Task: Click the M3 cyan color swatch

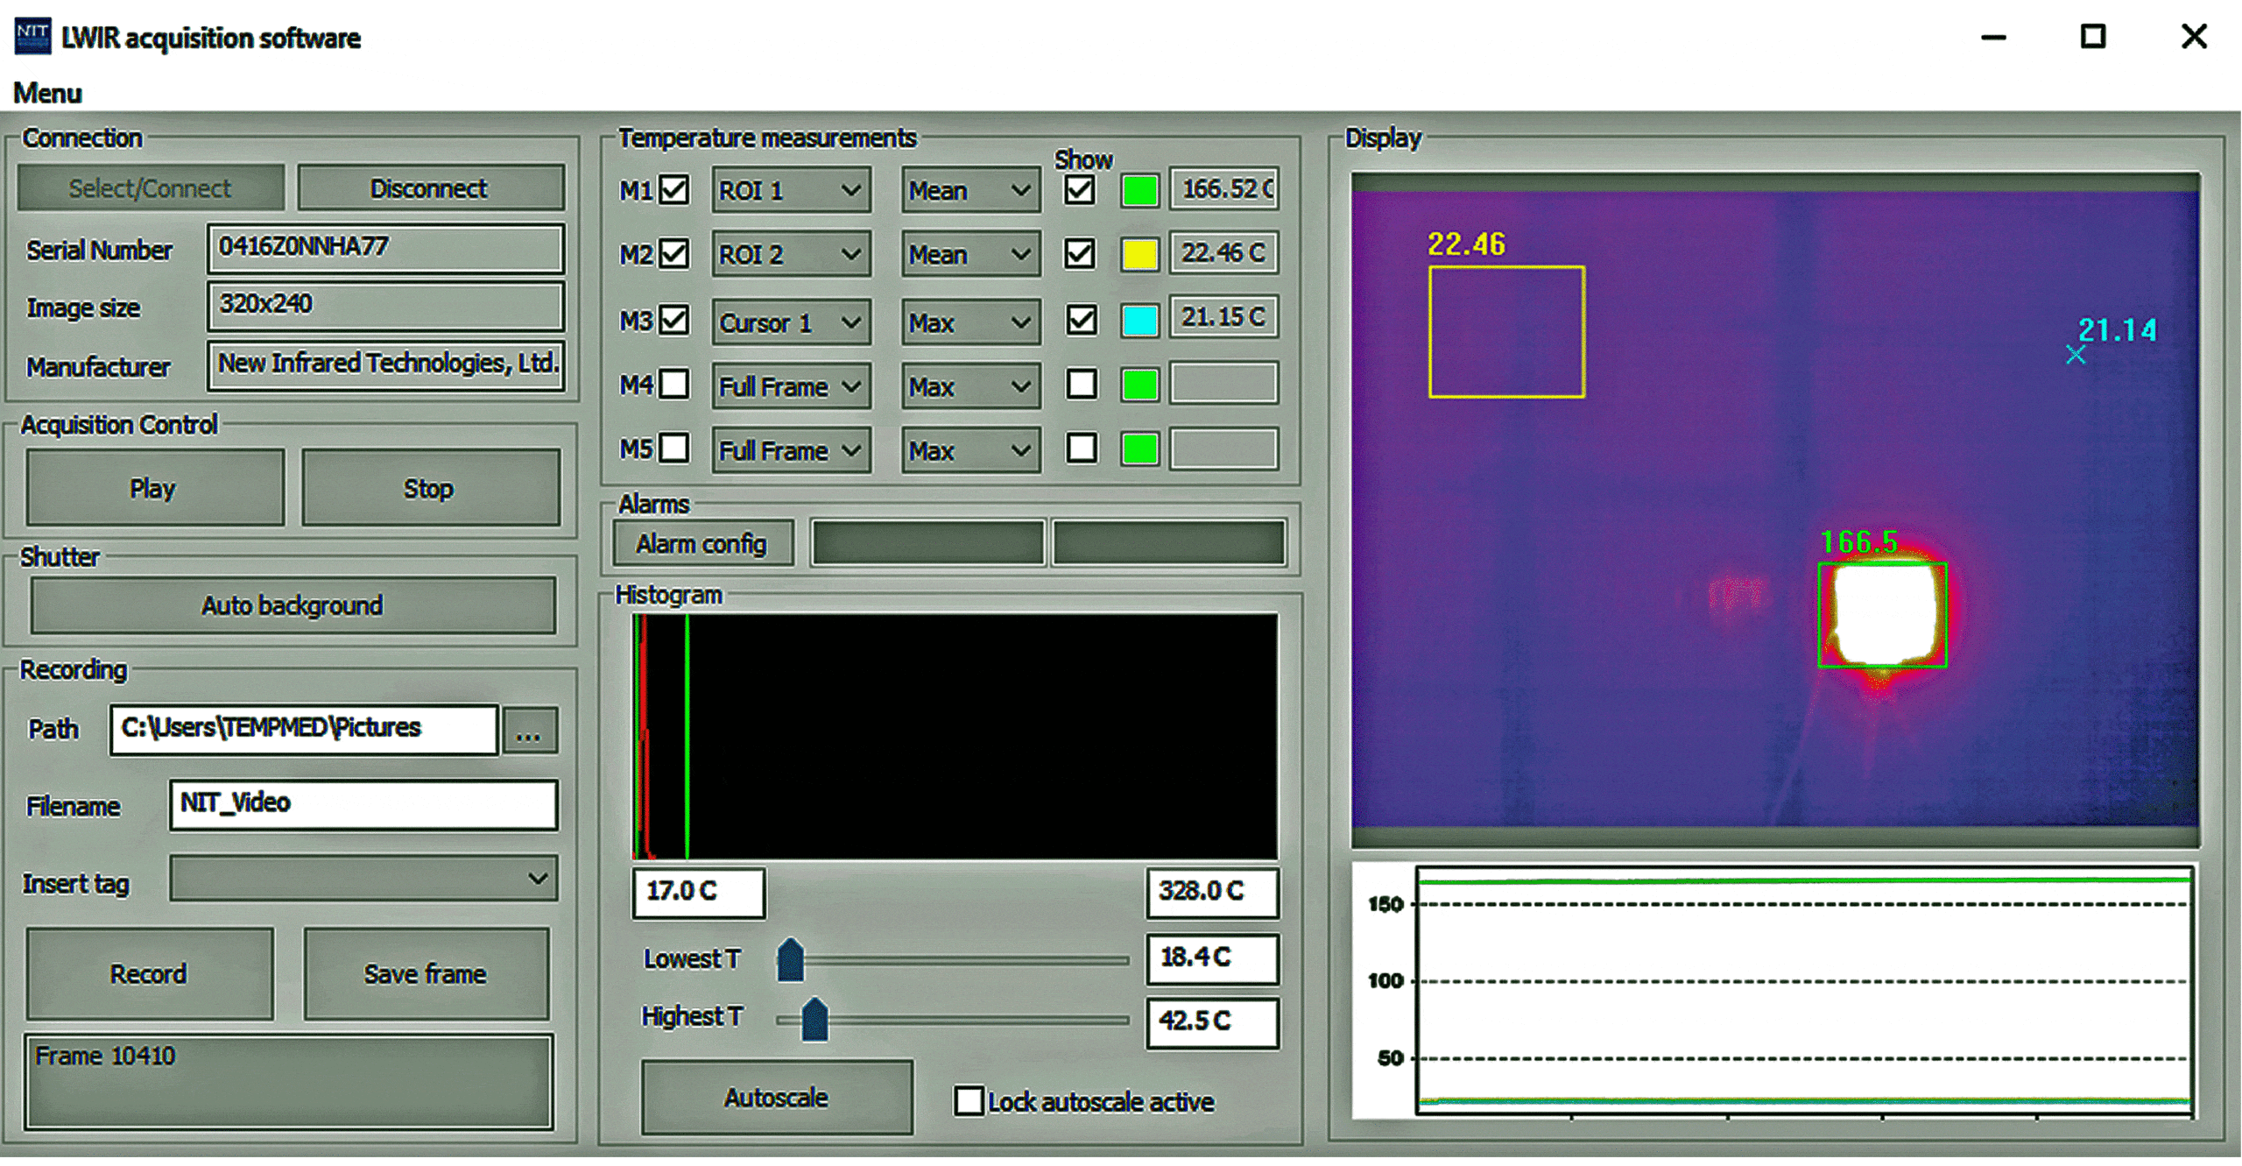Action: point(1139,320)
